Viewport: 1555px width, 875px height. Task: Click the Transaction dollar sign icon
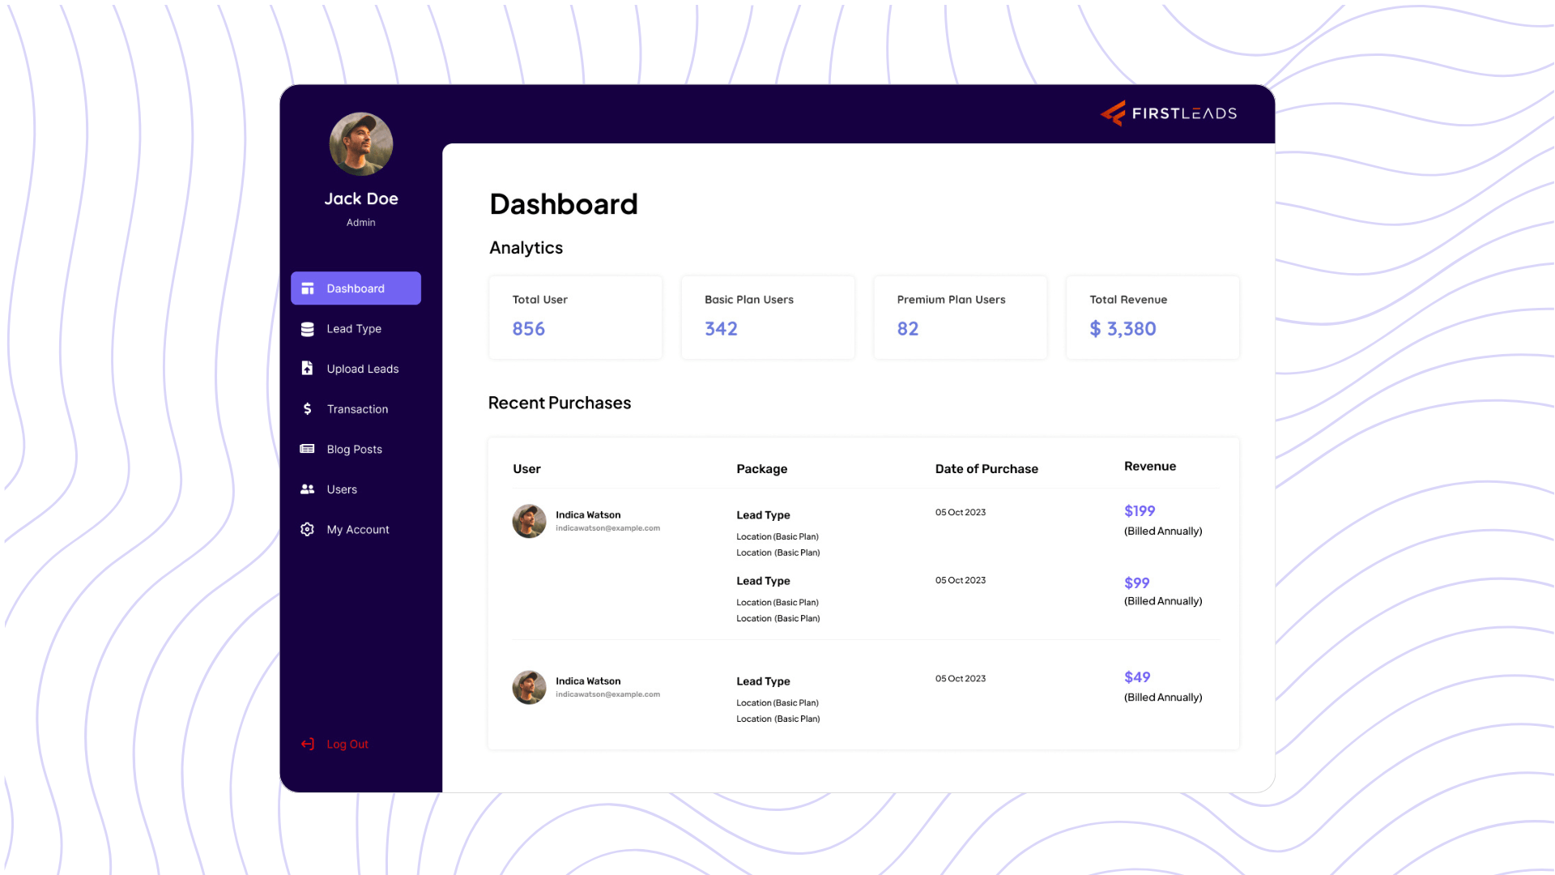(308, 409)
